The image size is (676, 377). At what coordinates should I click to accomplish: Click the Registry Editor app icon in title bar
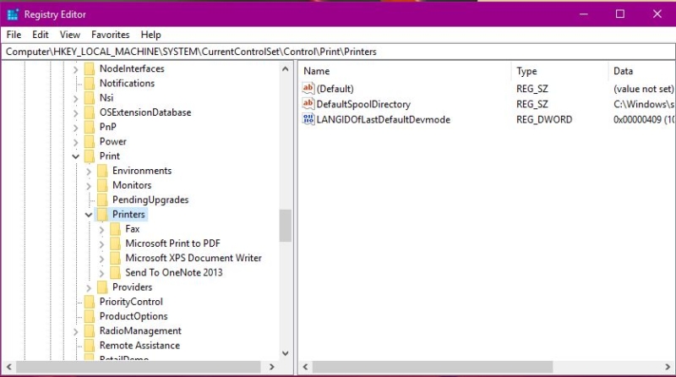(13, 14)
